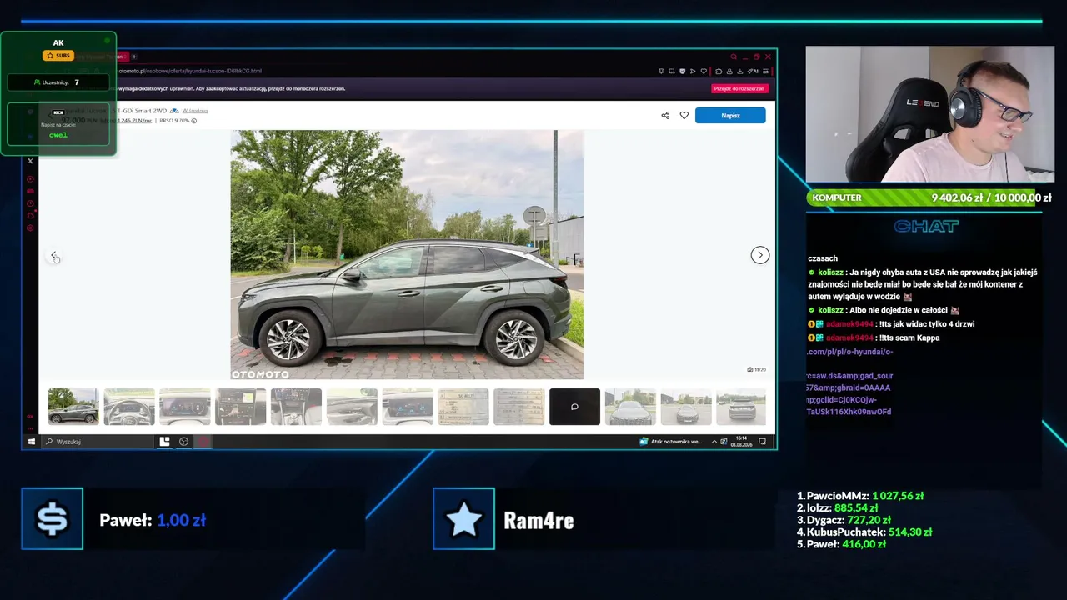Open the clock history icon in browser sidebar

point(30,203)
